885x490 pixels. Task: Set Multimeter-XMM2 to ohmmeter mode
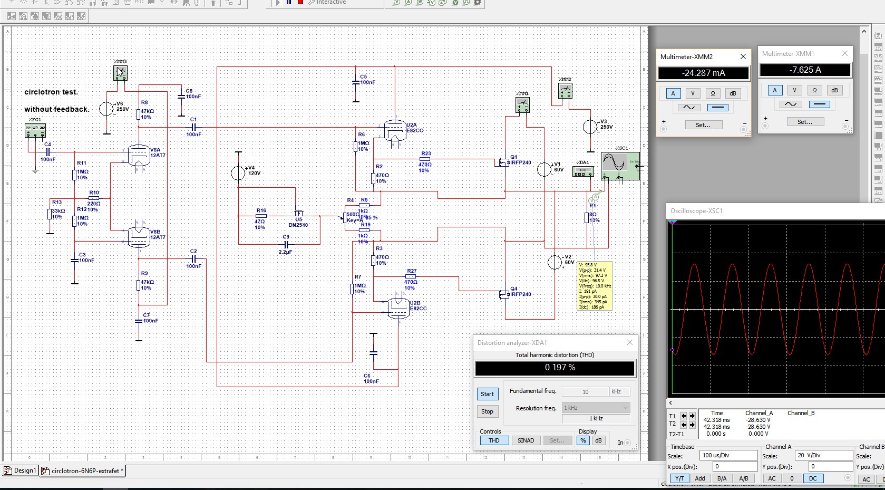coord(713,93)
